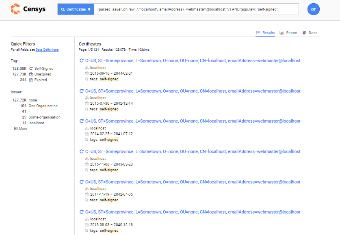Click network icon beside localhost in 2015-07-30 result

(87, 98)
